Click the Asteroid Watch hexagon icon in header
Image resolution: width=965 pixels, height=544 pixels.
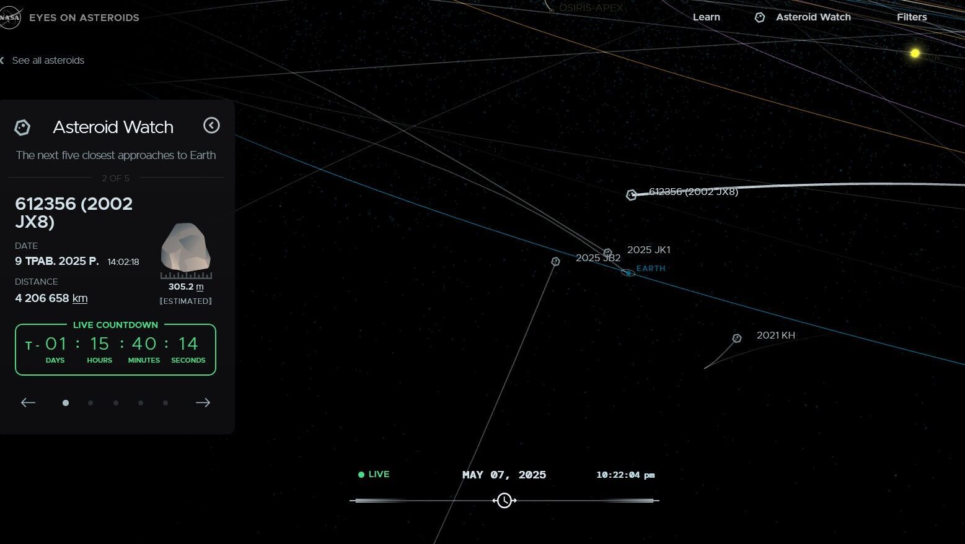click(760, 17)
